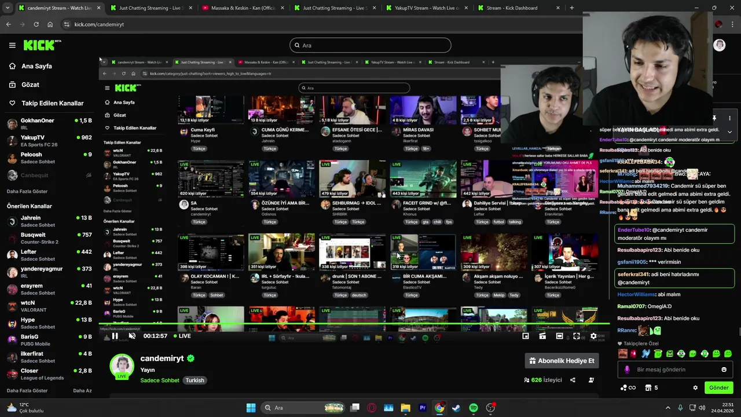Click the verified badge beside candemiryt
The image size is (741, 417).
point(190,359)
